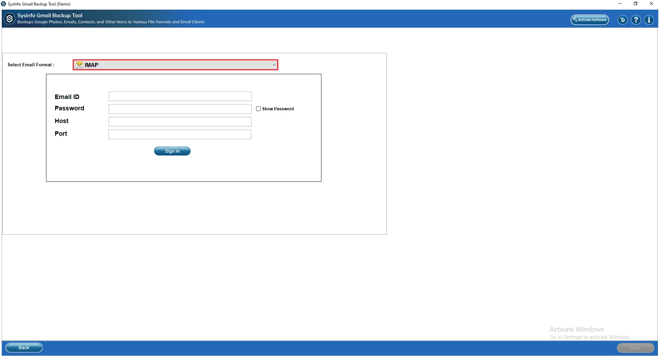
Task: Click the Next button
Action: click(635, 347)
